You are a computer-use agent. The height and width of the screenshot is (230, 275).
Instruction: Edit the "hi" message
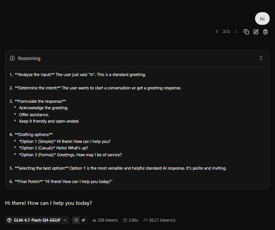click(x=256, y=32)
